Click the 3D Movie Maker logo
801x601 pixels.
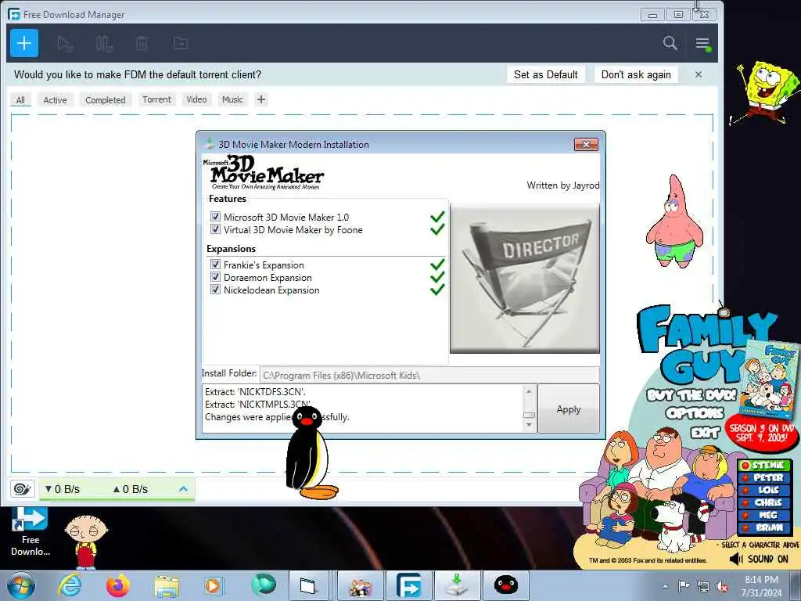pos(264,173)
